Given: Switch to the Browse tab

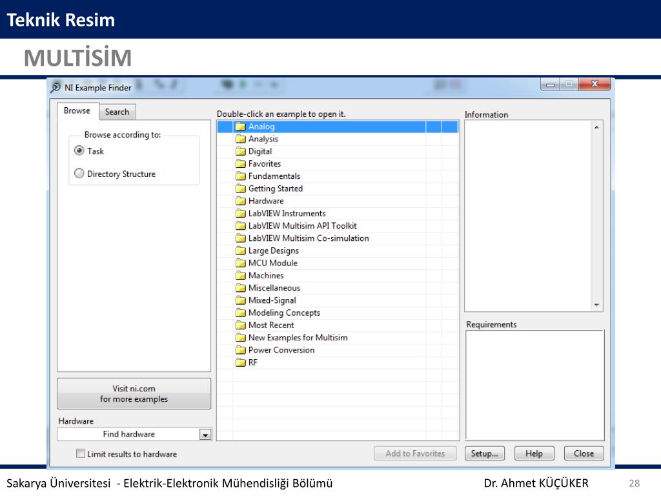Looking at the screenshot, I should [77, 111].
